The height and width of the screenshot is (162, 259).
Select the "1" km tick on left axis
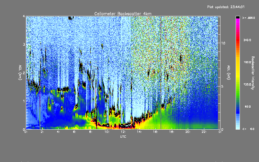pos(24,101)
